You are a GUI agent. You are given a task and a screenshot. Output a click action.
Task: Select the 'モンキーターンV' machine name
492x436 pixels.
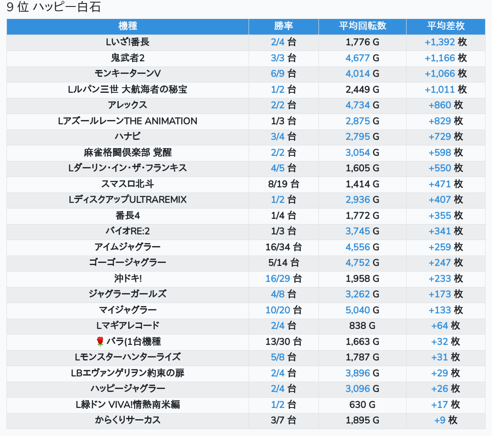click(128, 74)
